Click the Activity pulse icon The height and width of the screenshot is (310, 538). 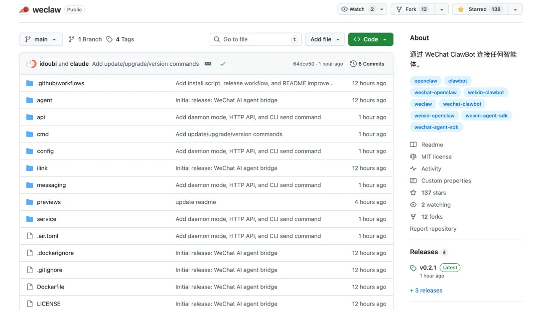click(413, 169)
